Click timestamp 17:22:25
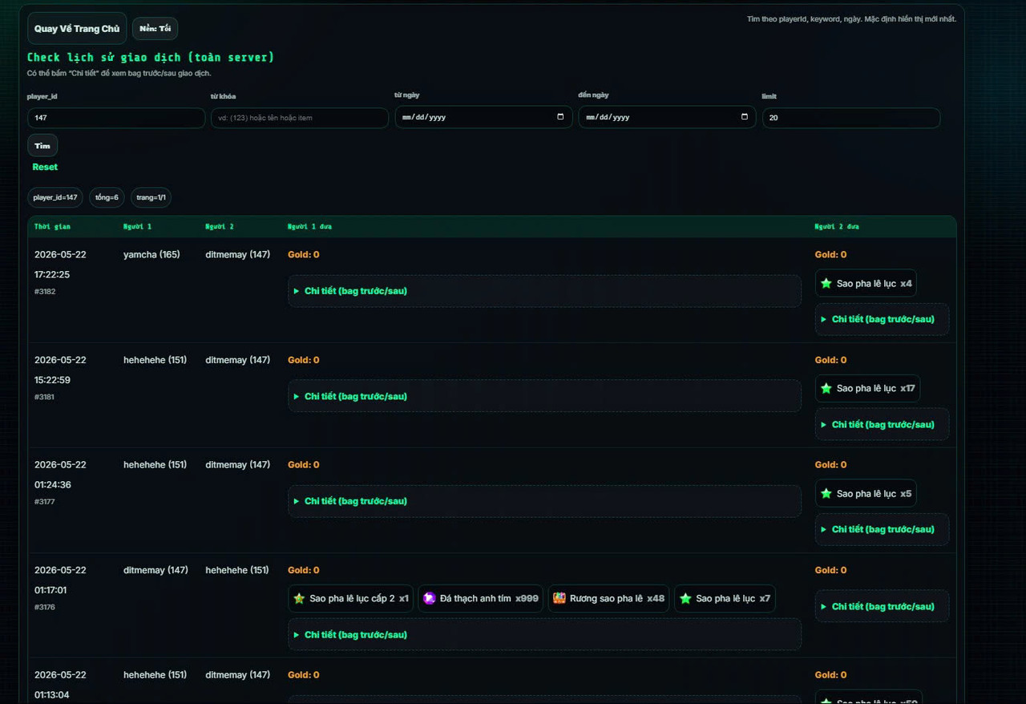 click(x=52, y=274)
